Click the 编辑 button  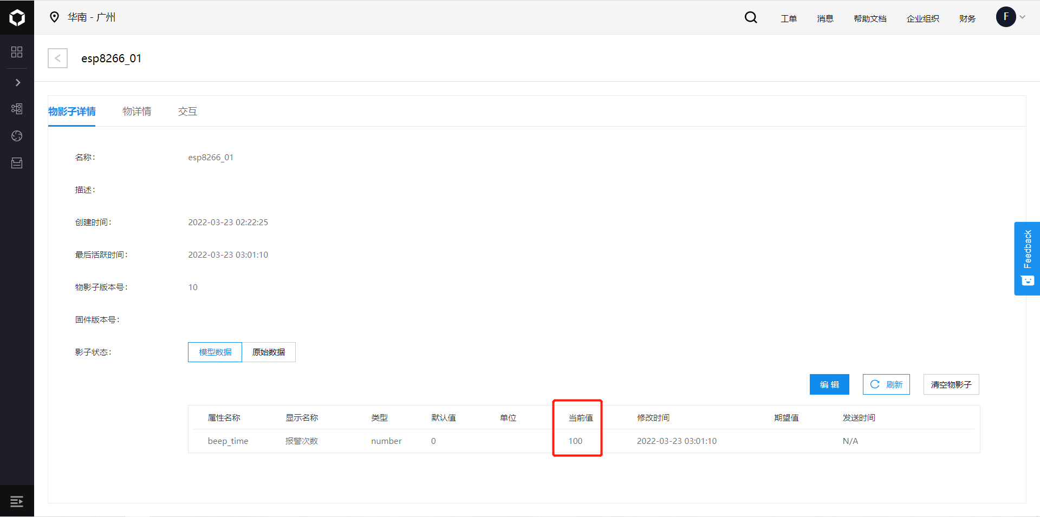[829, 384]
